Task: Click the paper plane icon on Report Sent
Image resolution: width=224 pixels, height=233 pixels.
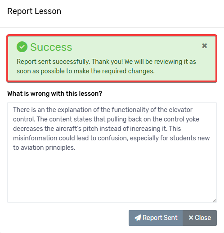Action: click(138, 218)
